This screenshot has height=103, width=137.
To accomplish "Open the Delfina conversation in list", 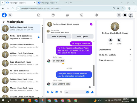I will 21,29.
